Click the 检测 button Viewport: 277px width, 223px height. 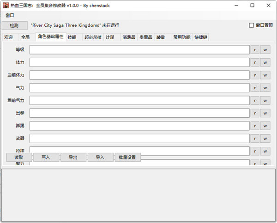15,25
